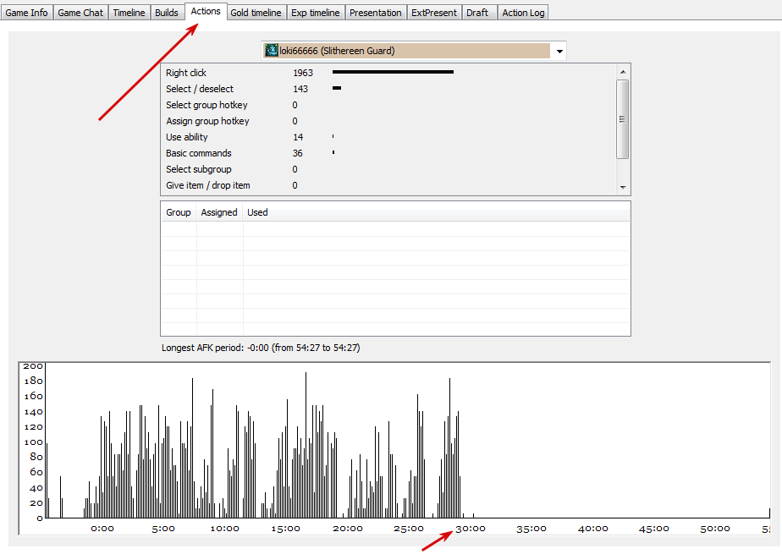Viewport: 782px width, 554px height.
Task: Click the 0:00 mark on the graph axis
Action: coord(102,529)
